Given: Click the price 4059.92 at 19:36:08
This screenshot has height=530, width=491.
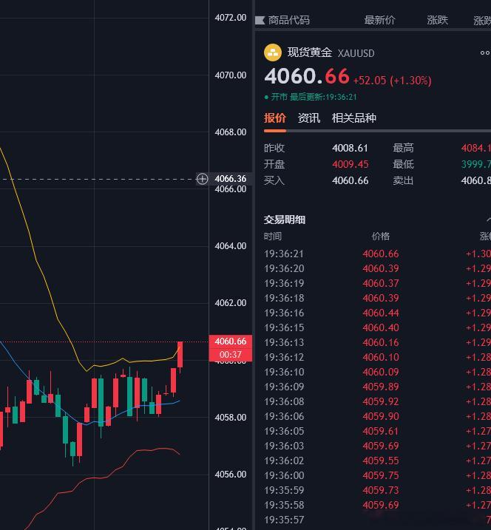Looking at the screenshot, I should 380,401.
